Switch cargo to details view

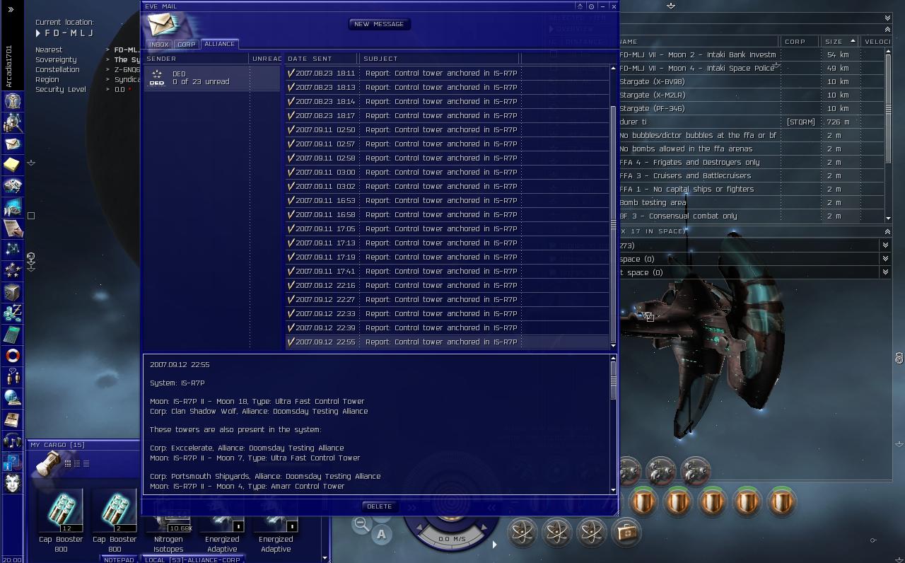tap(77, 464)
